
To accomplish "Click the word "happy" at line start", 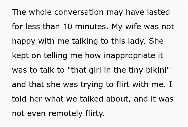I will point(24,42).
